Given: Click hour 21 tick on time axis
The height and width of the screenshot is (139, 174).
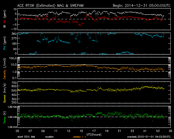Looking at the screenshot, I should 119,131.
